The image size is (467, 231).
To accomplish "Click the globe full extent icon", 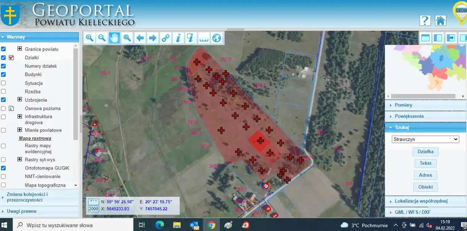I will coord(217,38).
